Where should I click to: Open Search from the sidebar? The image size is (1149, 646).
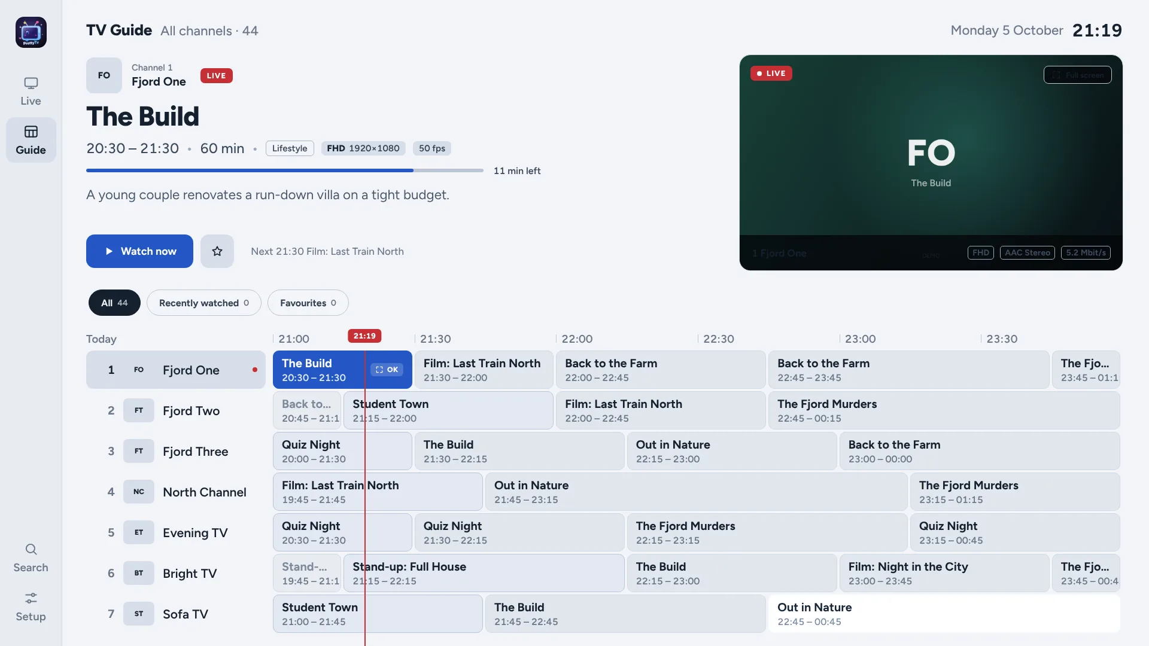pos(31,558)
